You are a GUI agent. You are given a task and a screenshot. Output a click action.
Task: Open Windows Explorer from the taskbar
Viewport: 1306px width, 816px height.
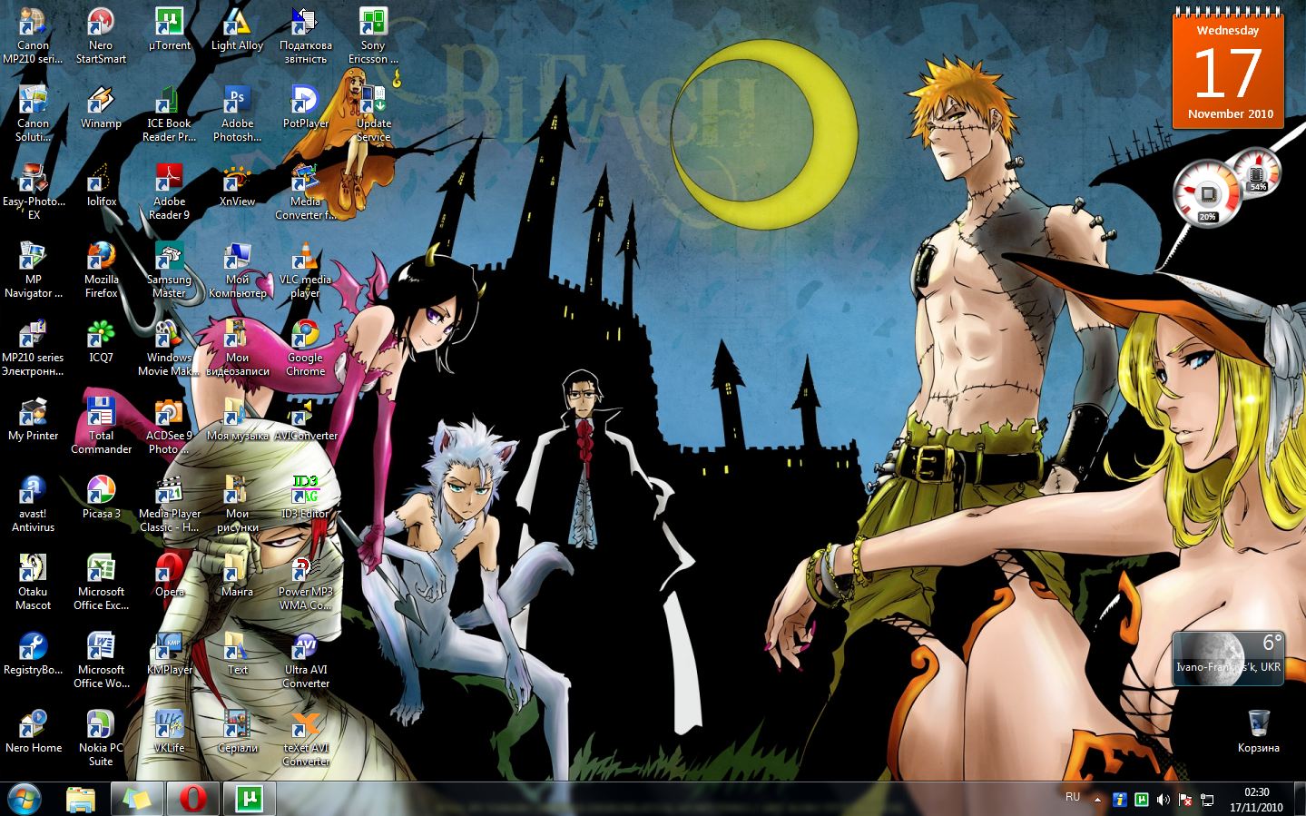point(81,799)
